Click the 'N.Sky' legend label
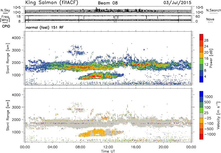Image resolution: width=221 pixels, height=153 pixels. point(5,10)
